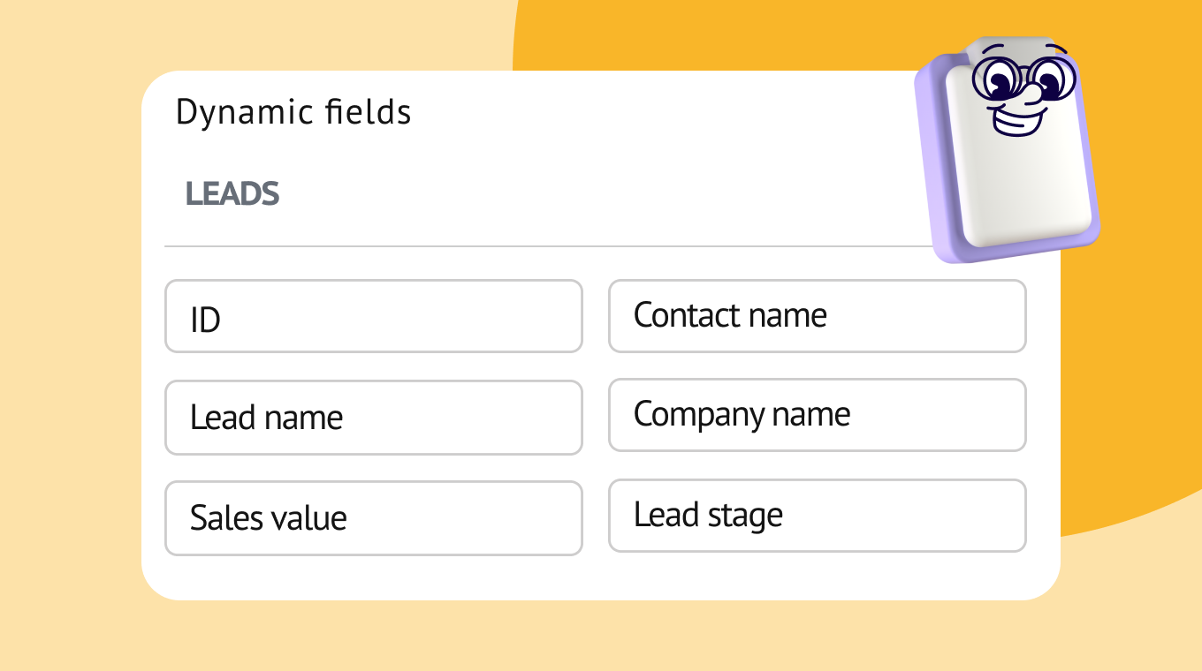Pick the Company name field
This screenshot has height=671, width=1202.
tap(818, 415)
